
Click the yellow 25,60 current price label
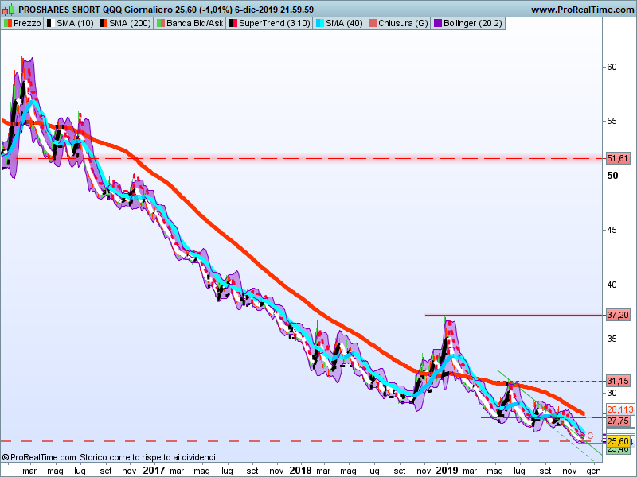(618, 441)
